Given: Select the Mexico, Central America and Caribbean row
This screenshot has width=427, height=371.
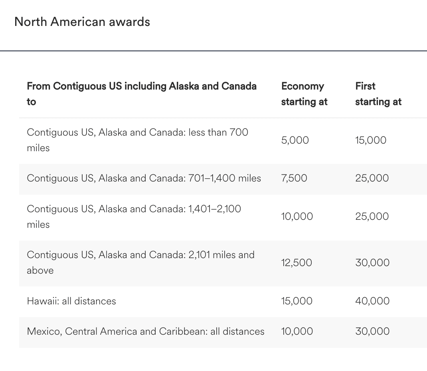Looking at the screenshot, I should 145,331.
